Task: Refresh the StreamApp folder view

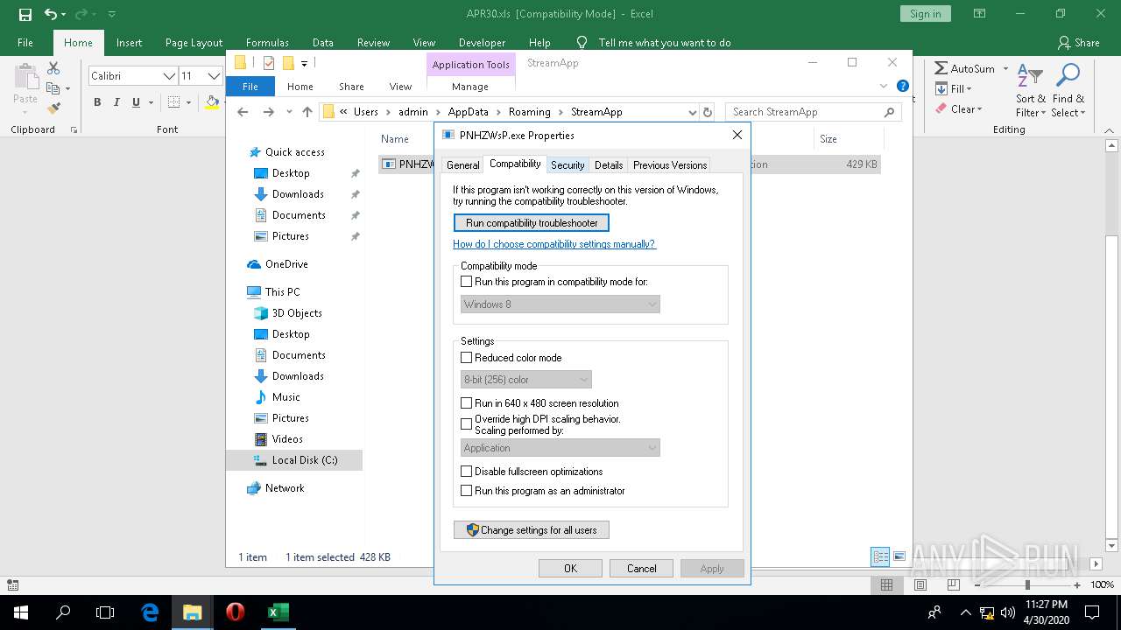Action: click(708, 112)
